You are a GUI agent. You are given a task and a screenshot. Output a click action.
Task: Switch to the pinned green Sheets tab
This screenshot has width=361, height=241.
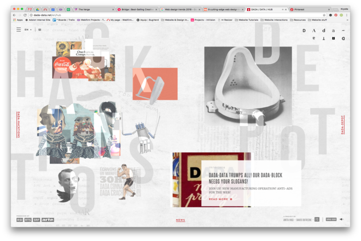coord(68,9)
